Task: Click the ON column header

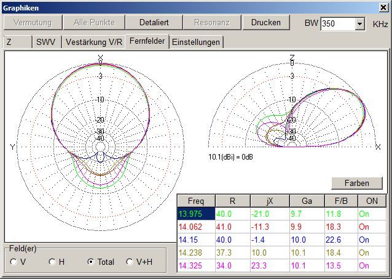Action: (x=372, y=201)
